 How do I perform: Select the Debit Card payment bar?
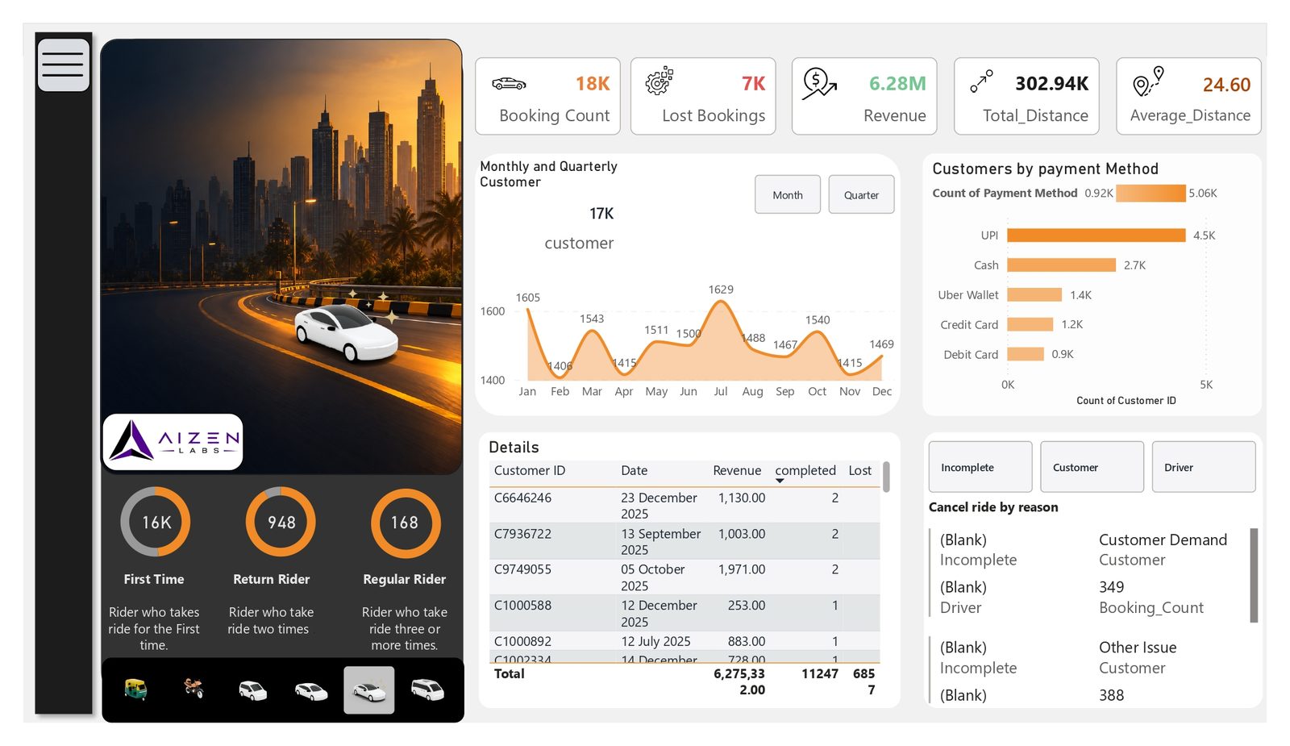1026,354
